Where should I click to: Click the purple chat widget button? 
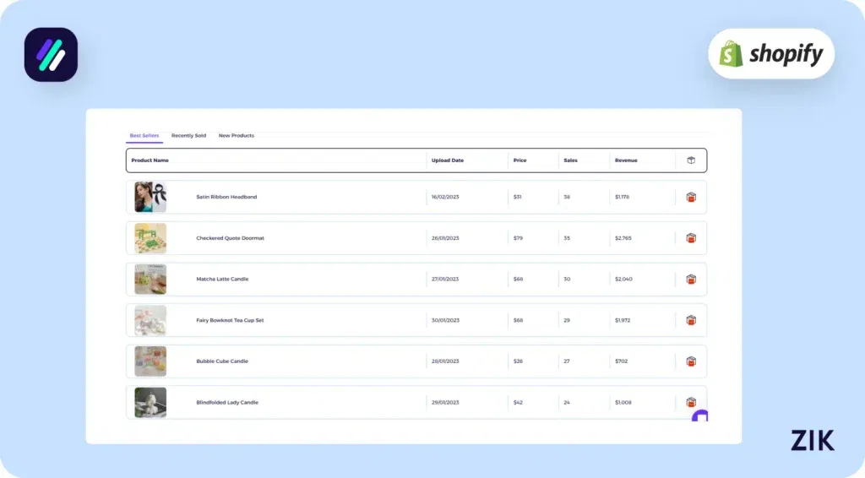(700, 416)
